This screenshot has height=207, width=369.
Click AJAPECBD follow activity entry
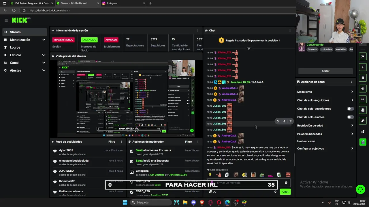88,172
